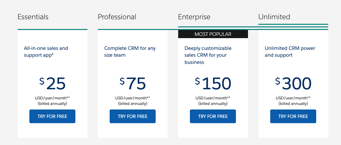The width and height of the screenshot is (341, 145).
Task: Click the $25 Essentials price
Action: (x=53, y=83)
